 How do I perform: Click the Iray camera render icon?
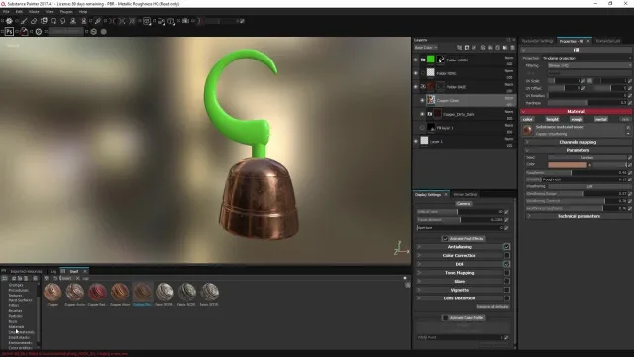click(x=185, y=21)
